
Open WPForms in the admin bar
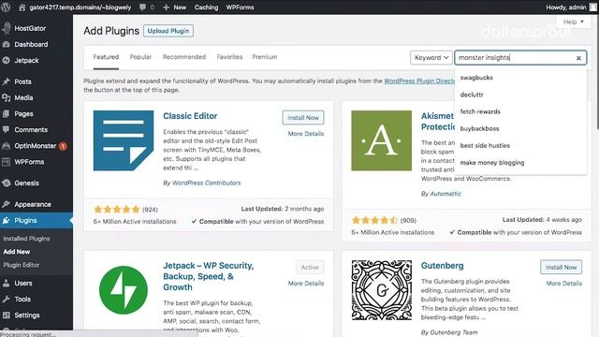[240, 7]
